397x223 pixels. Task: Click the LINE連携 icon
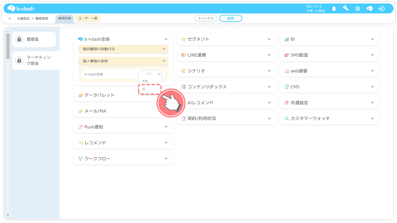click(x=183, y=55)
